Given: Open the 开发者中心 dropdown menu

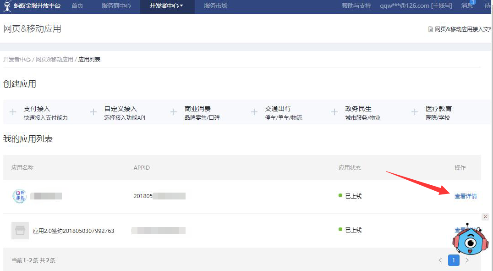Looking at the screenshot, I should tap(166, 6).
